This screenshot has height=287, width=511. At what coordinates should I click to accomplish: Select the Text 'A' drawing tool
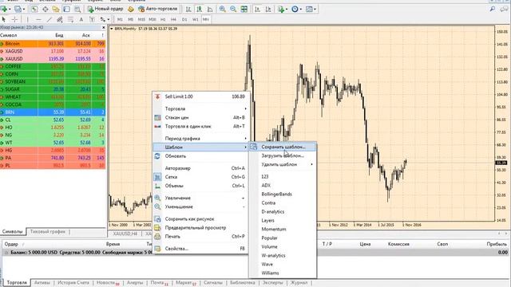[81, 19]
